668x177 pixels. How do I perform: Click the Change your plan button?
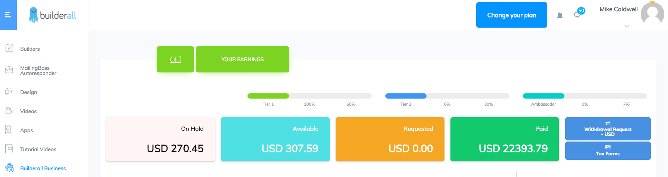[511, 15]
